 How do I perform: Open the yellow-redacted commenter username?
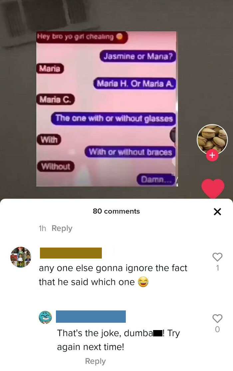click(71, 253)
